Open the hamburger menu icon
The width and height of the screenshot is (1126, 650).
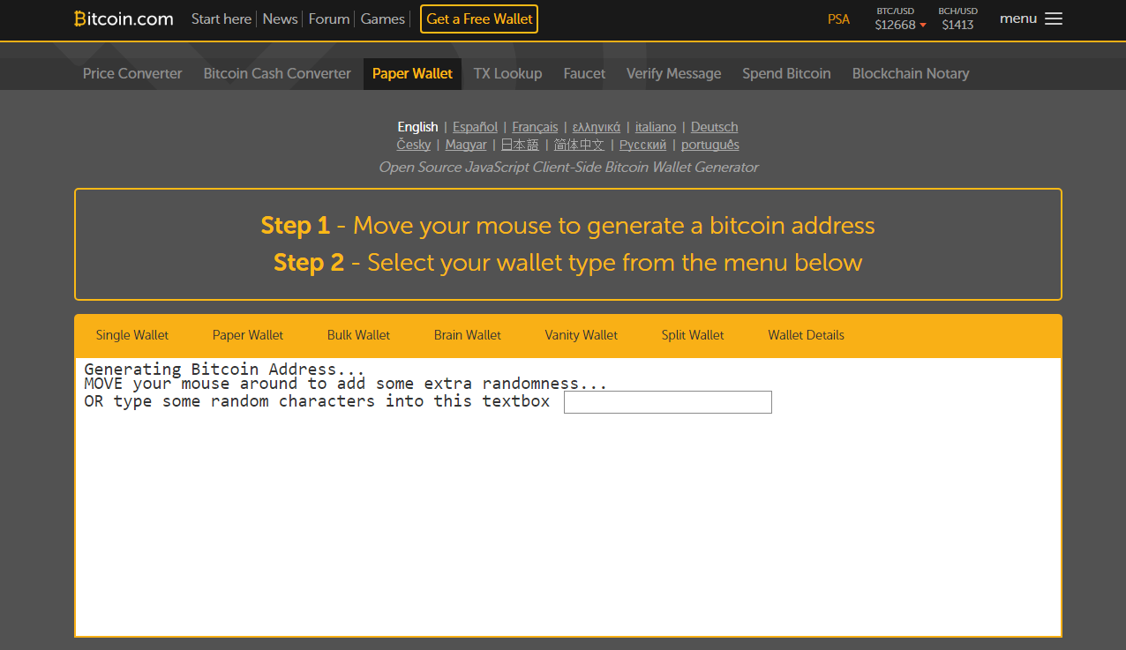click(1053, 19)
